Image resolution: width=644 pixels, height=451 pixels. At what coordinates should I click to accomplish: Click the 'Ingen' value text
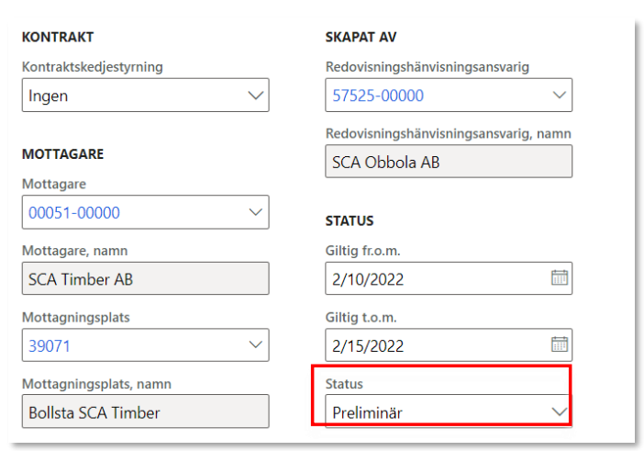point(48,96)
